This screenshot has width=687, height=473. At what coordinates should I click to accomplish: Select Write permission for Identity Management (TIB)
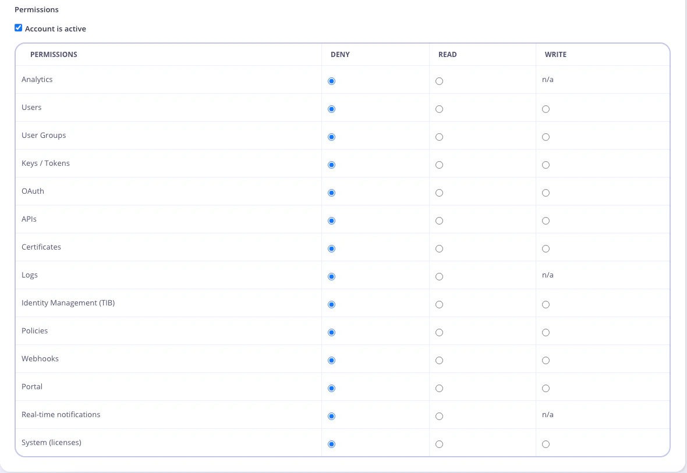pyautogui.click(x=546, y=304)
